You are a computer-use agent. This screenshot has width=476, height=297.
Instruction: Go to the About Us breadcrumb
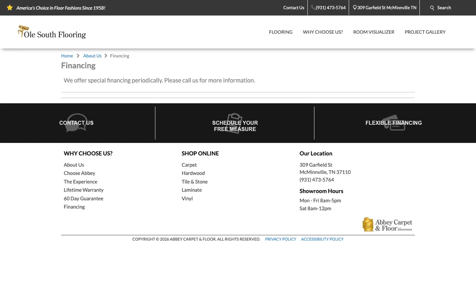coord(92,56)
